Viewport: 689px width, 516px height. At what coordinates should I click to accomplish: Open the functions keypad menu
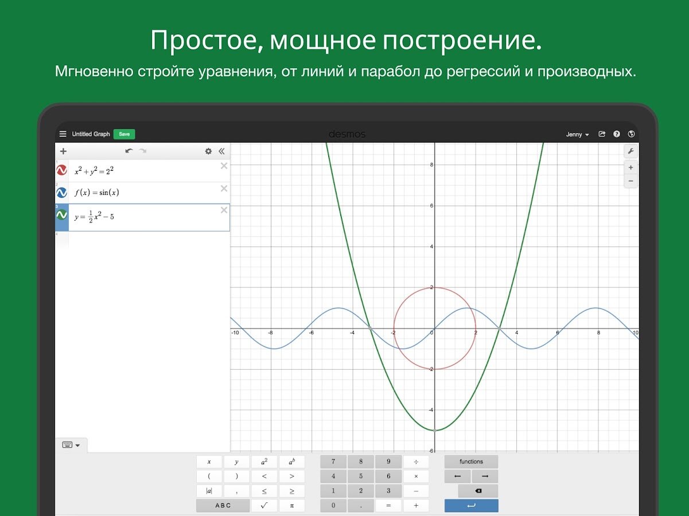click(471, 461)
